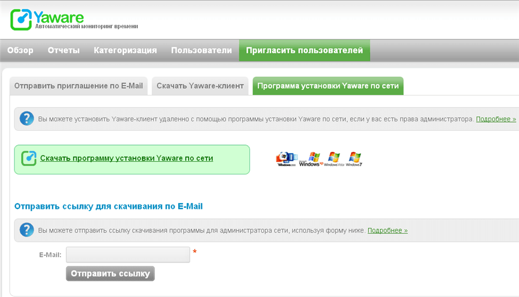The width and height of the screenshot is (519, 297).
Task: Click the E-Mail: field label
Action: [x=50, y=255]
